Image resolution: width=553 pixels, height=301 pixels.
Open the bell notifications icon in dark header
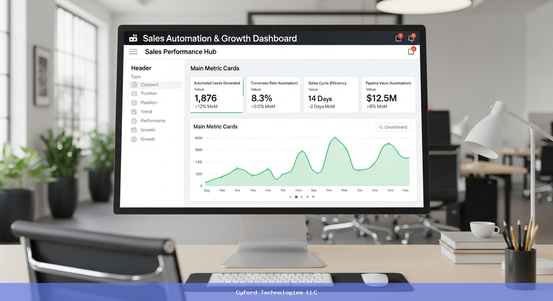coord(411,38)
